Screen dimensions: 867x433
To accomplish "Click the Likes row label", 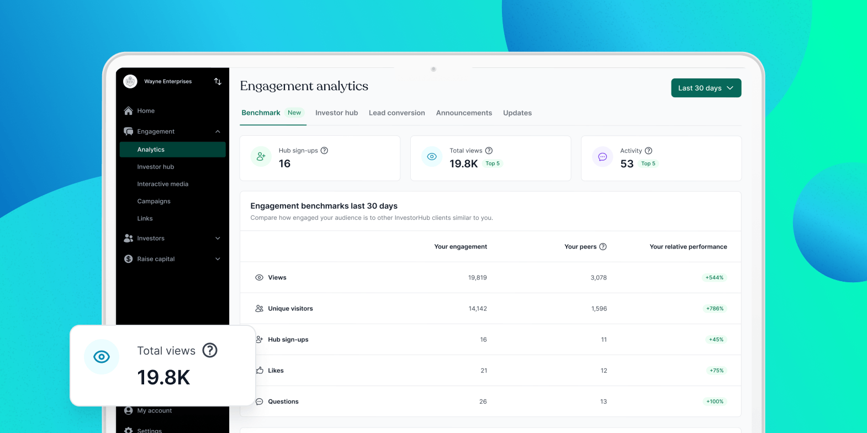I will click(x=276, y=371).
